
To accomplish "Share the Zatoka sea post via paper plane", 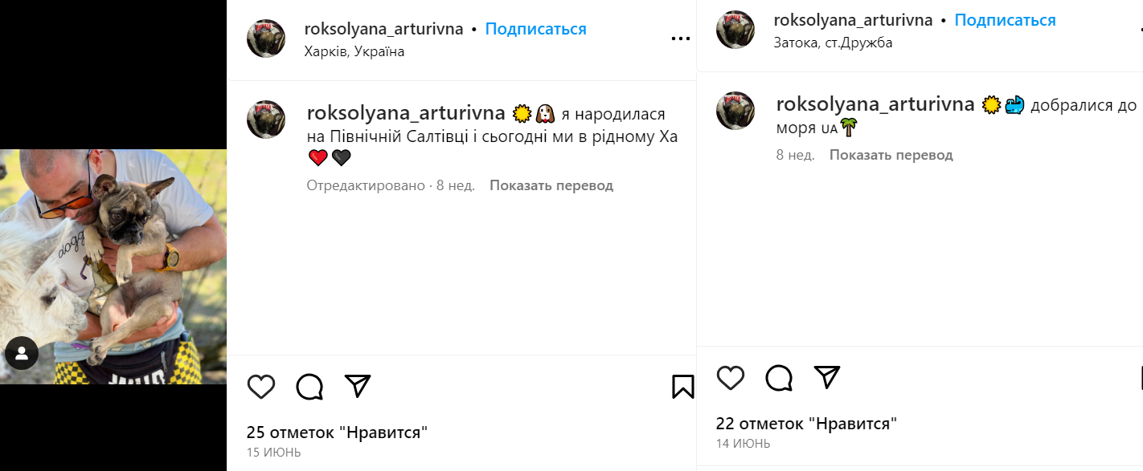I will pos(827,376).
